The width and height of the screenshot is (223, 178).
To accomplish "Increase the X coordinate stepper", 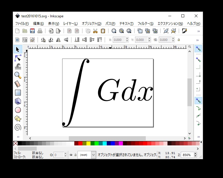I will tap(127, 38).
